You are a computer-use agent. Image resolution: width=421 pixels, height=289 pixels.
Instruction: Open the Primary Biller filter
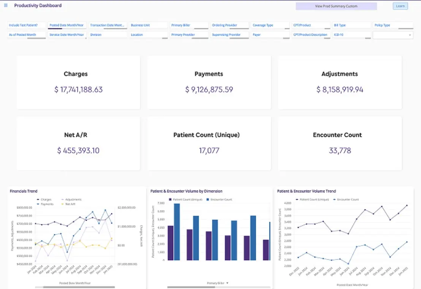coord(189,25)
